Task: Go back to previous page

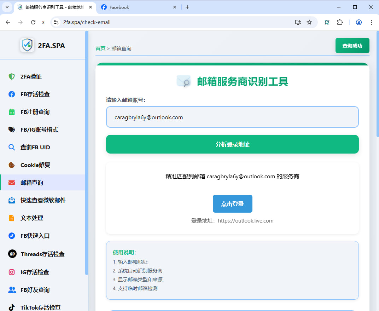Action: click(8, 22)
